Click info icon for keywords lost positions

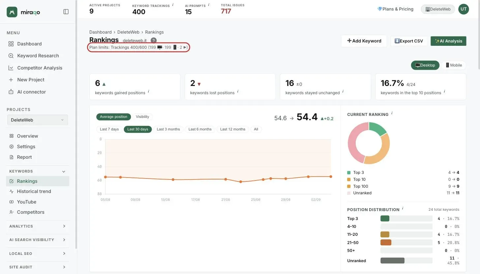point(238,91)
